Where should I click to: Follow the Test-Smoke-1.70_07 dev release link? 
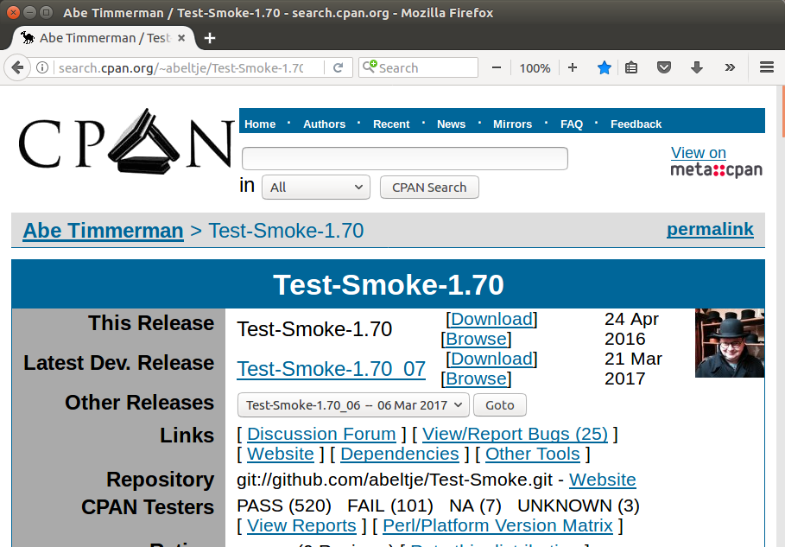[331, 369]
